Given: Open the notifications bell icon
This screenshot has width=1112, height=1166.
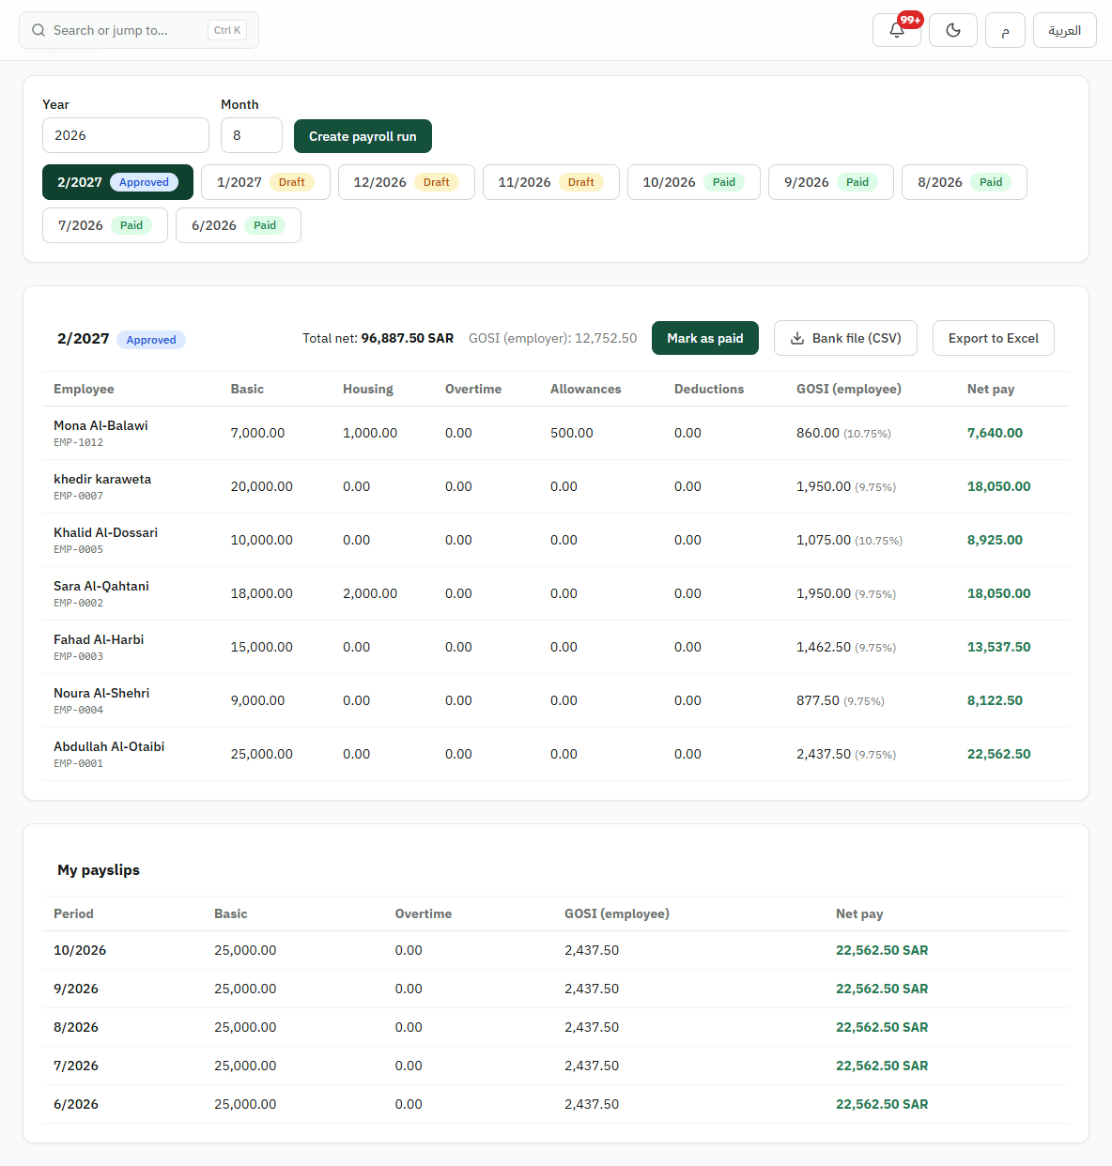Looking at the screenshot, I should [897, 30].
